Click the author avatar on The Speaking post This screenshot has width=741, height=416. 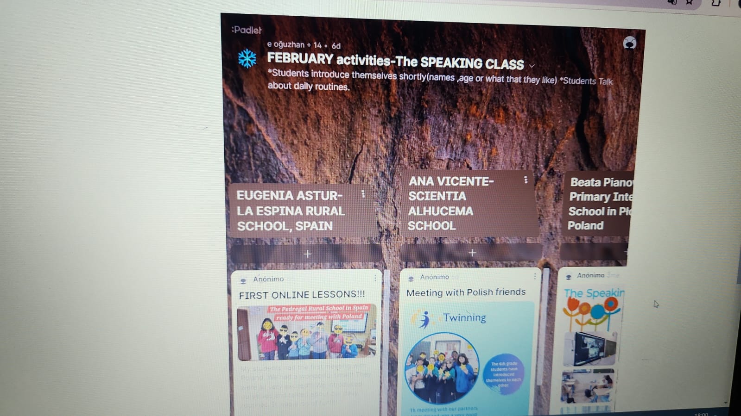point(569,277)
